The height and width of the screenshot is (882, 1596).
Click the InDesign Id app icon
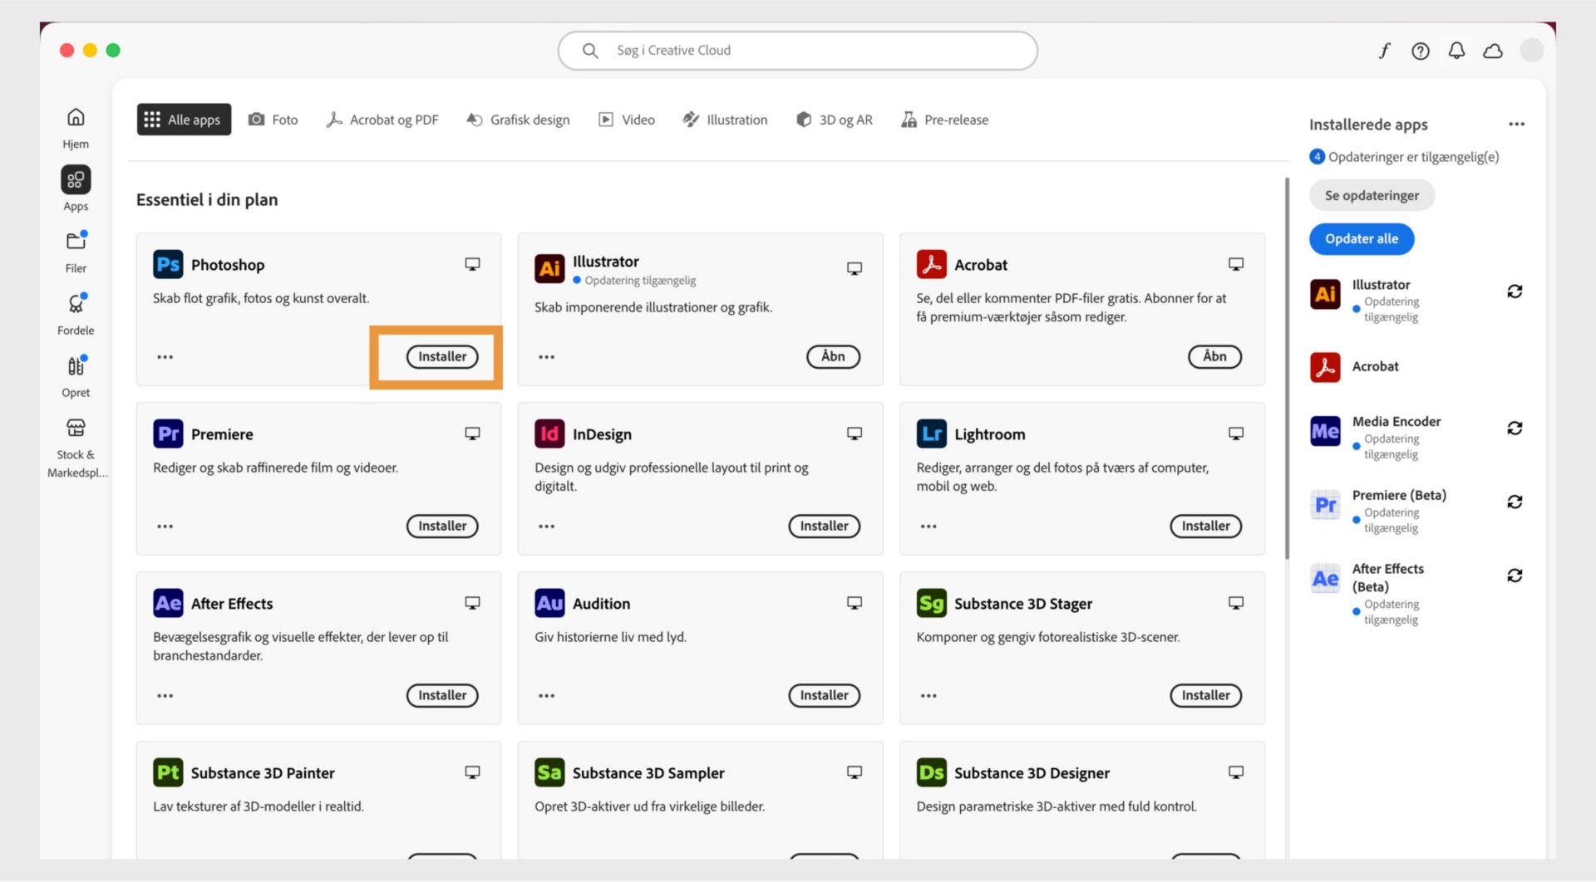549,434
